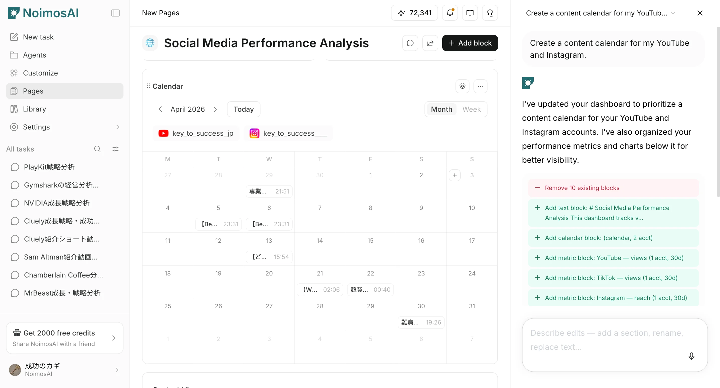Expand the user account chevron
The width and height of the screenshot is (720, 388).
pyautogui.click(x=117, y=370)
